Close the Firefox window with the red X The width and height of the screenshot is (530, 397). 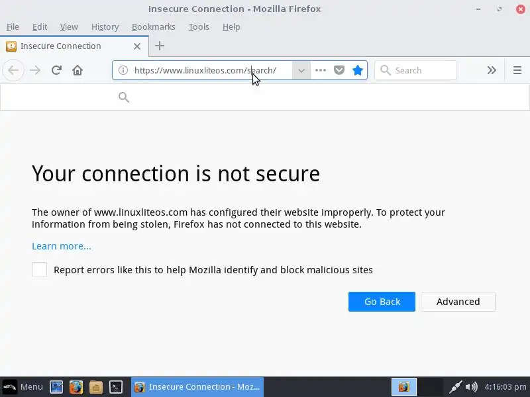[x=521, y=9]
